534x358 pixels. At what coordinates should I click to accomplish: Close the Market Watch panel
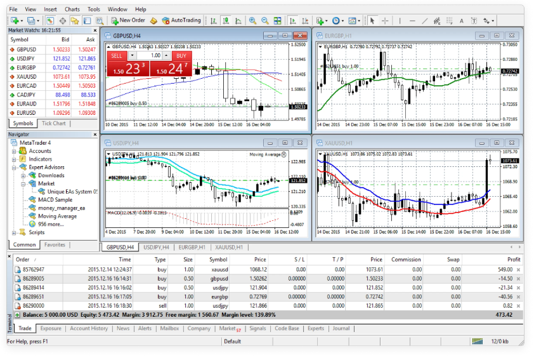95,30
